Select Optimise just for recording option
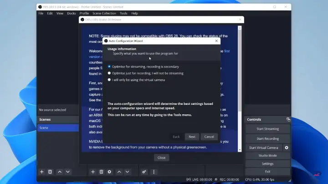The width and height of the screenshot is (328, 184). [146, 73]
